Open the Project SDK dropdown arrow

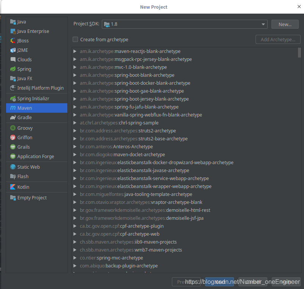pyautogui.click(x=263, y=24)
